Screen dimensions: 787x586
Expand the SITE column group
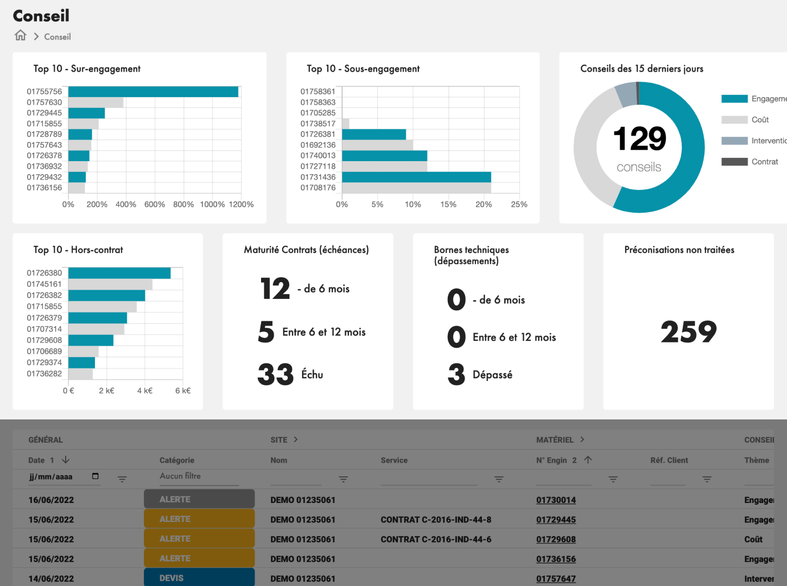tap(295, 439)
